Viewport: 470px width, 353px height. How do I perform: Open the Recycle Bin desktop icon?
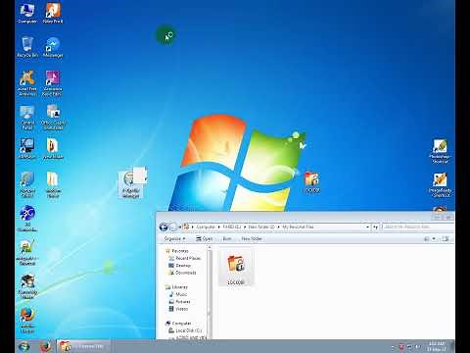[27, 47]
